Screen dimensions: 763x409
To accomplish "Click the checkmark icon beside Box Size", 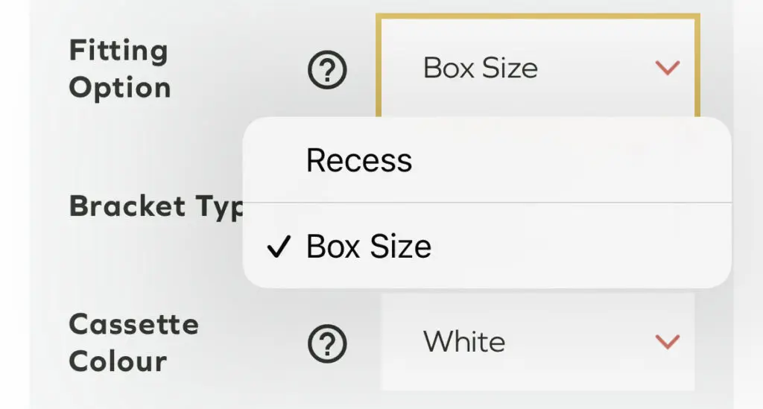I will [x=277, y=247].
